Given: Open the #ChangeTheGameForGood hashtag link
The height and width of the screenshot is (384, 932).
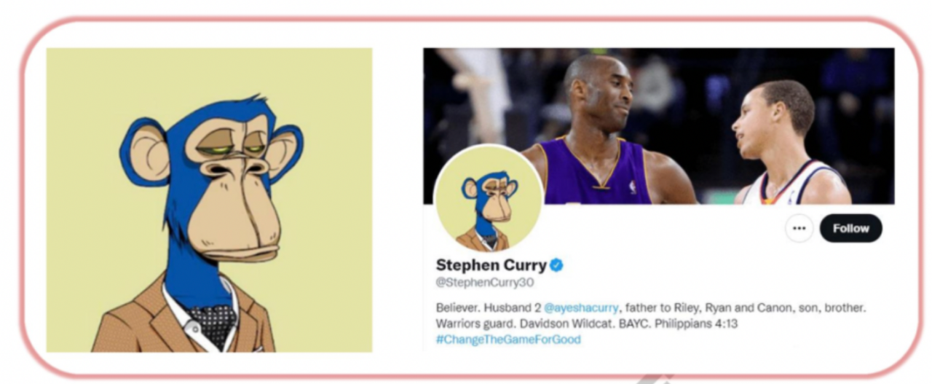Looking at the screenshot, I should [x=508, y=340].
